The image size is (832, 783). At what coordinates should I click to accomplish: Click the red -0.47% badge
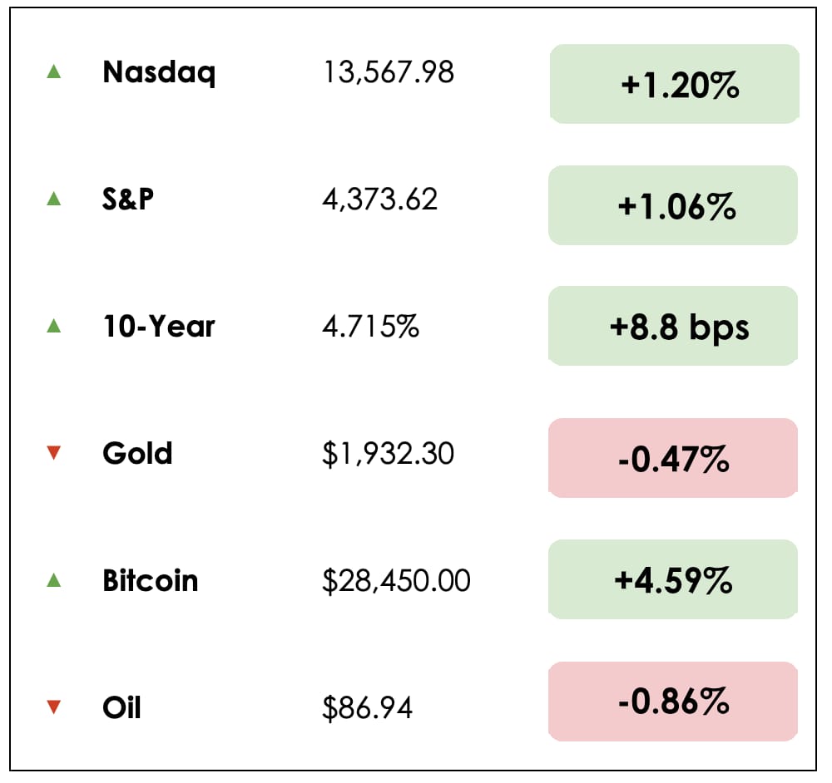(674, 458)
